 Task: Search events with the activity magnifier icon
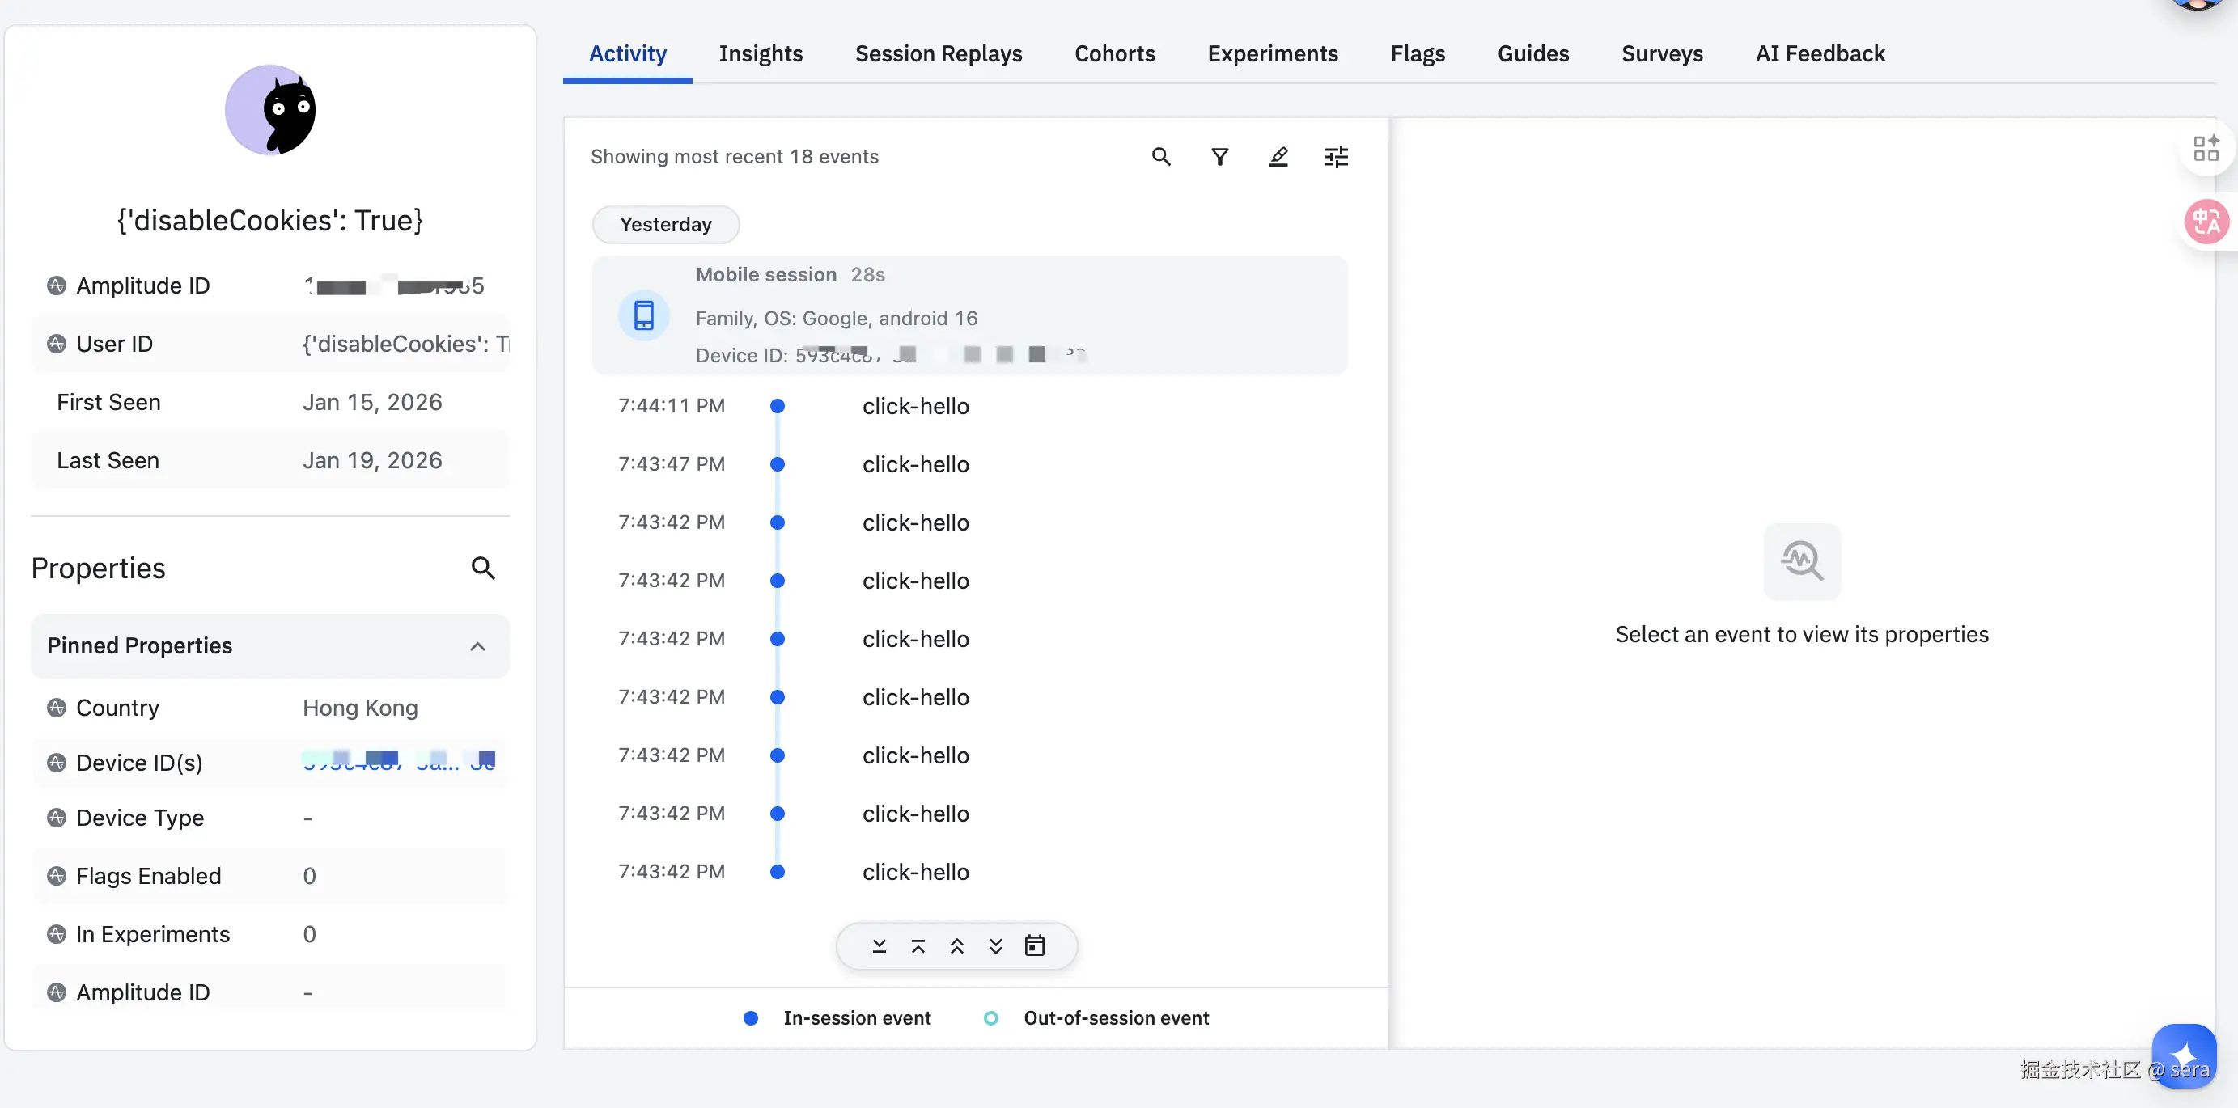(1161, 156)
